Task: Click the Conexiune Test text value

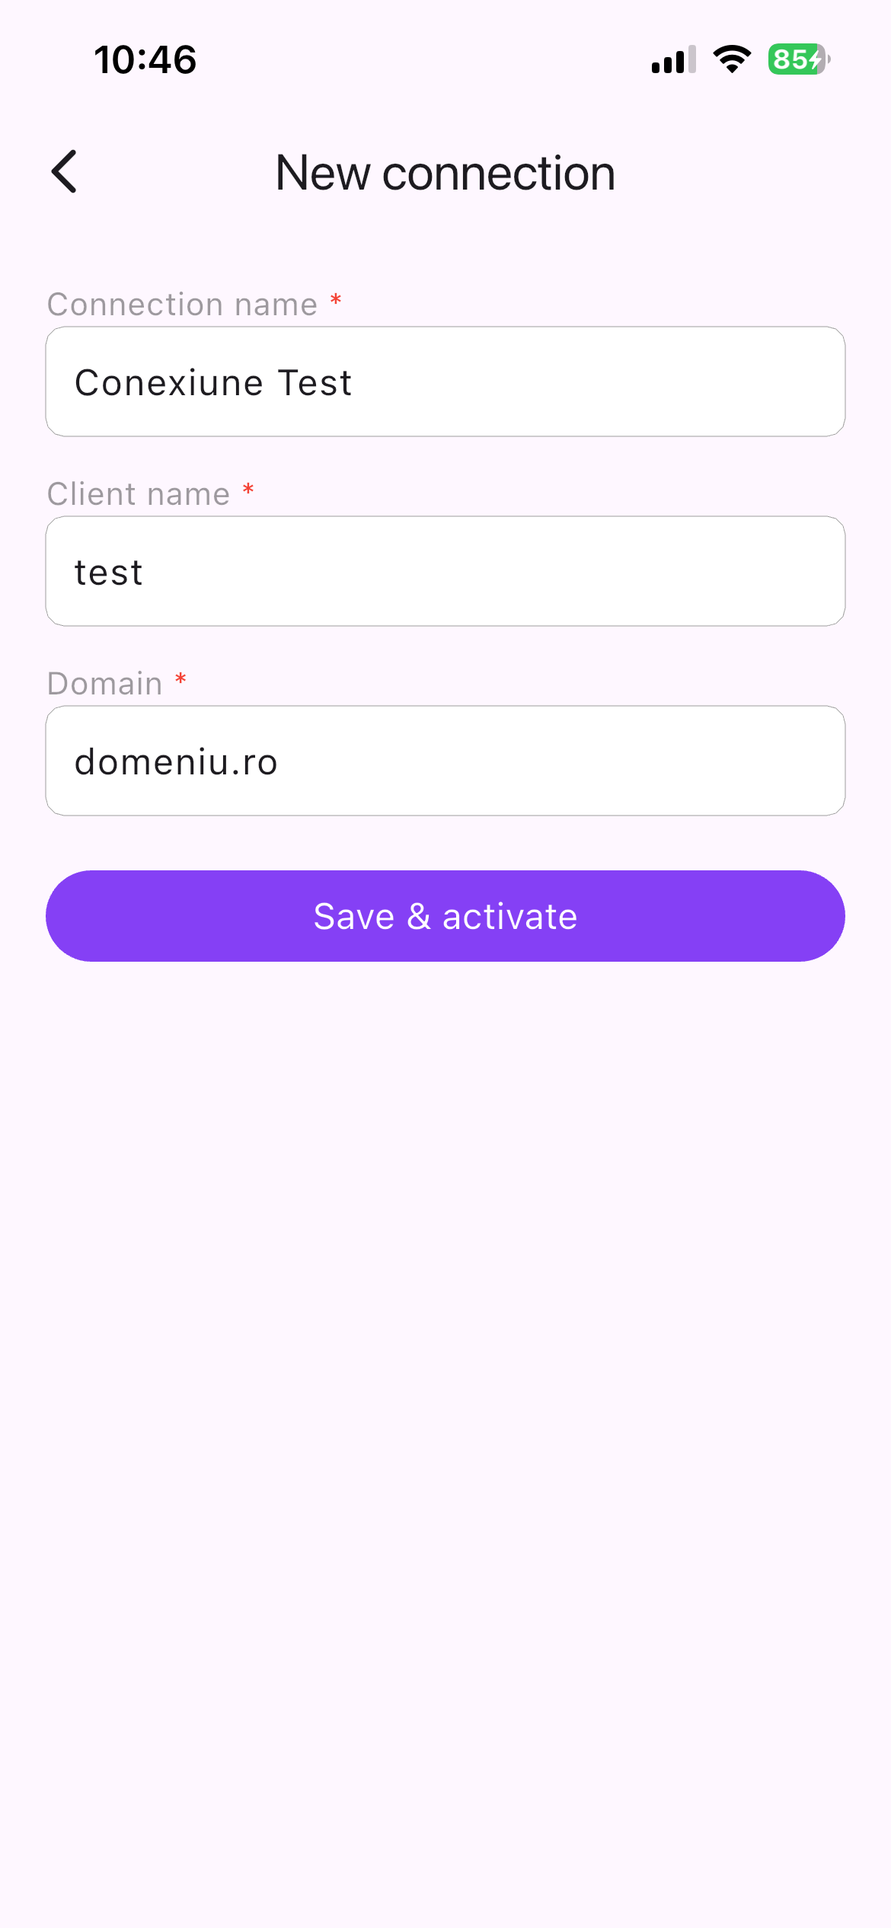Action: click(213, 382)
